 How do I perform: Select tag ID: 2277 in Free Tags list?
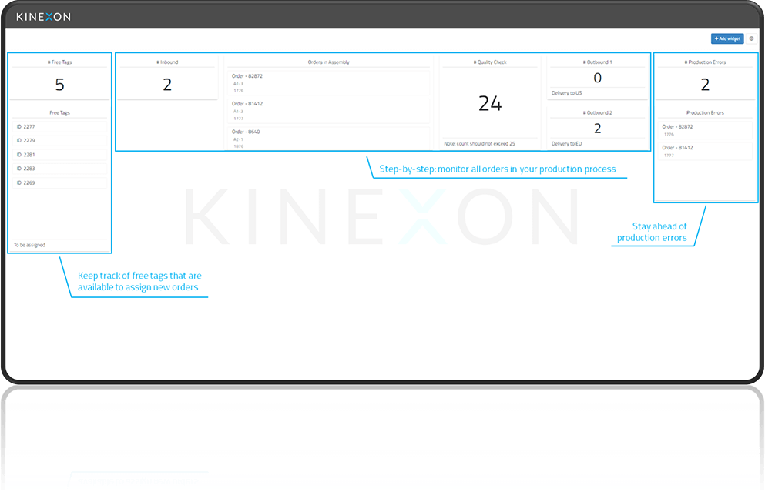click(x=59, y=126)
